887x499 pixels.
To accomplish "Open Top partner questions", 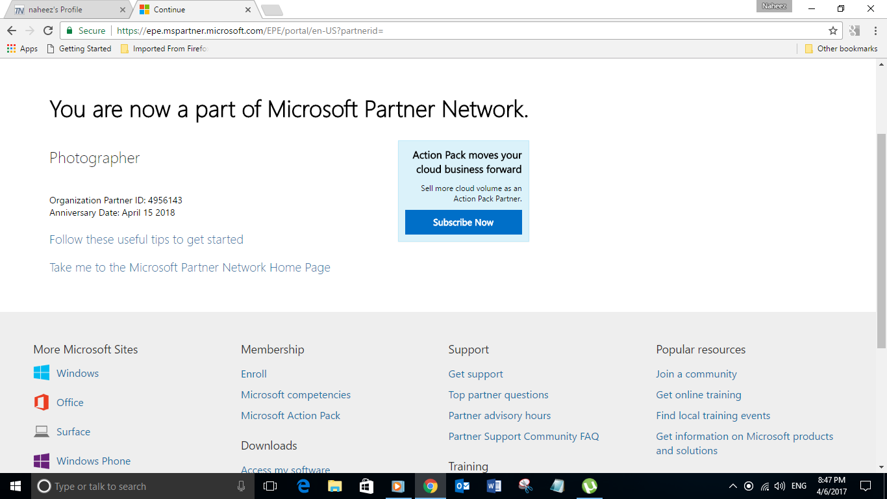I will [x=498, y=395].
